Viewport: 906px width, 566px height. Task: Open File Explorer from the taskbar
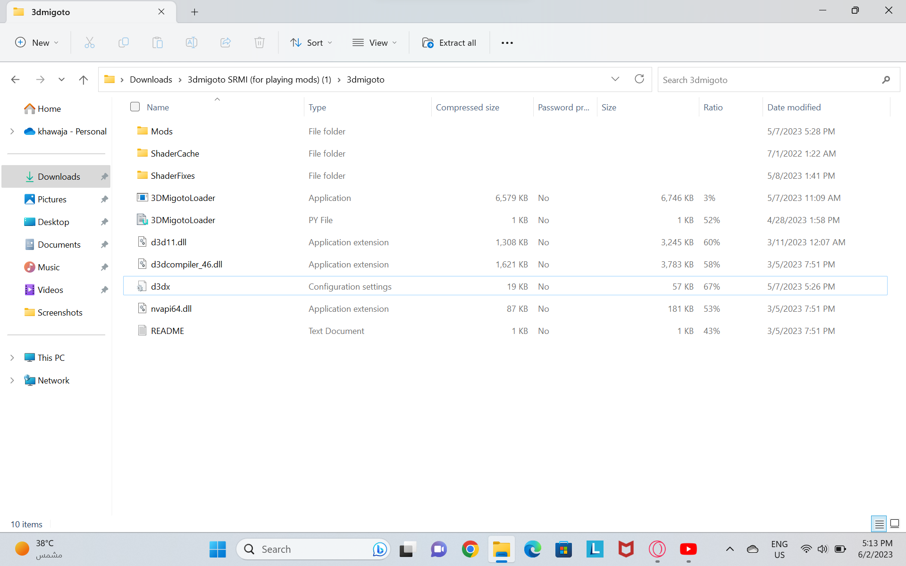501,549
